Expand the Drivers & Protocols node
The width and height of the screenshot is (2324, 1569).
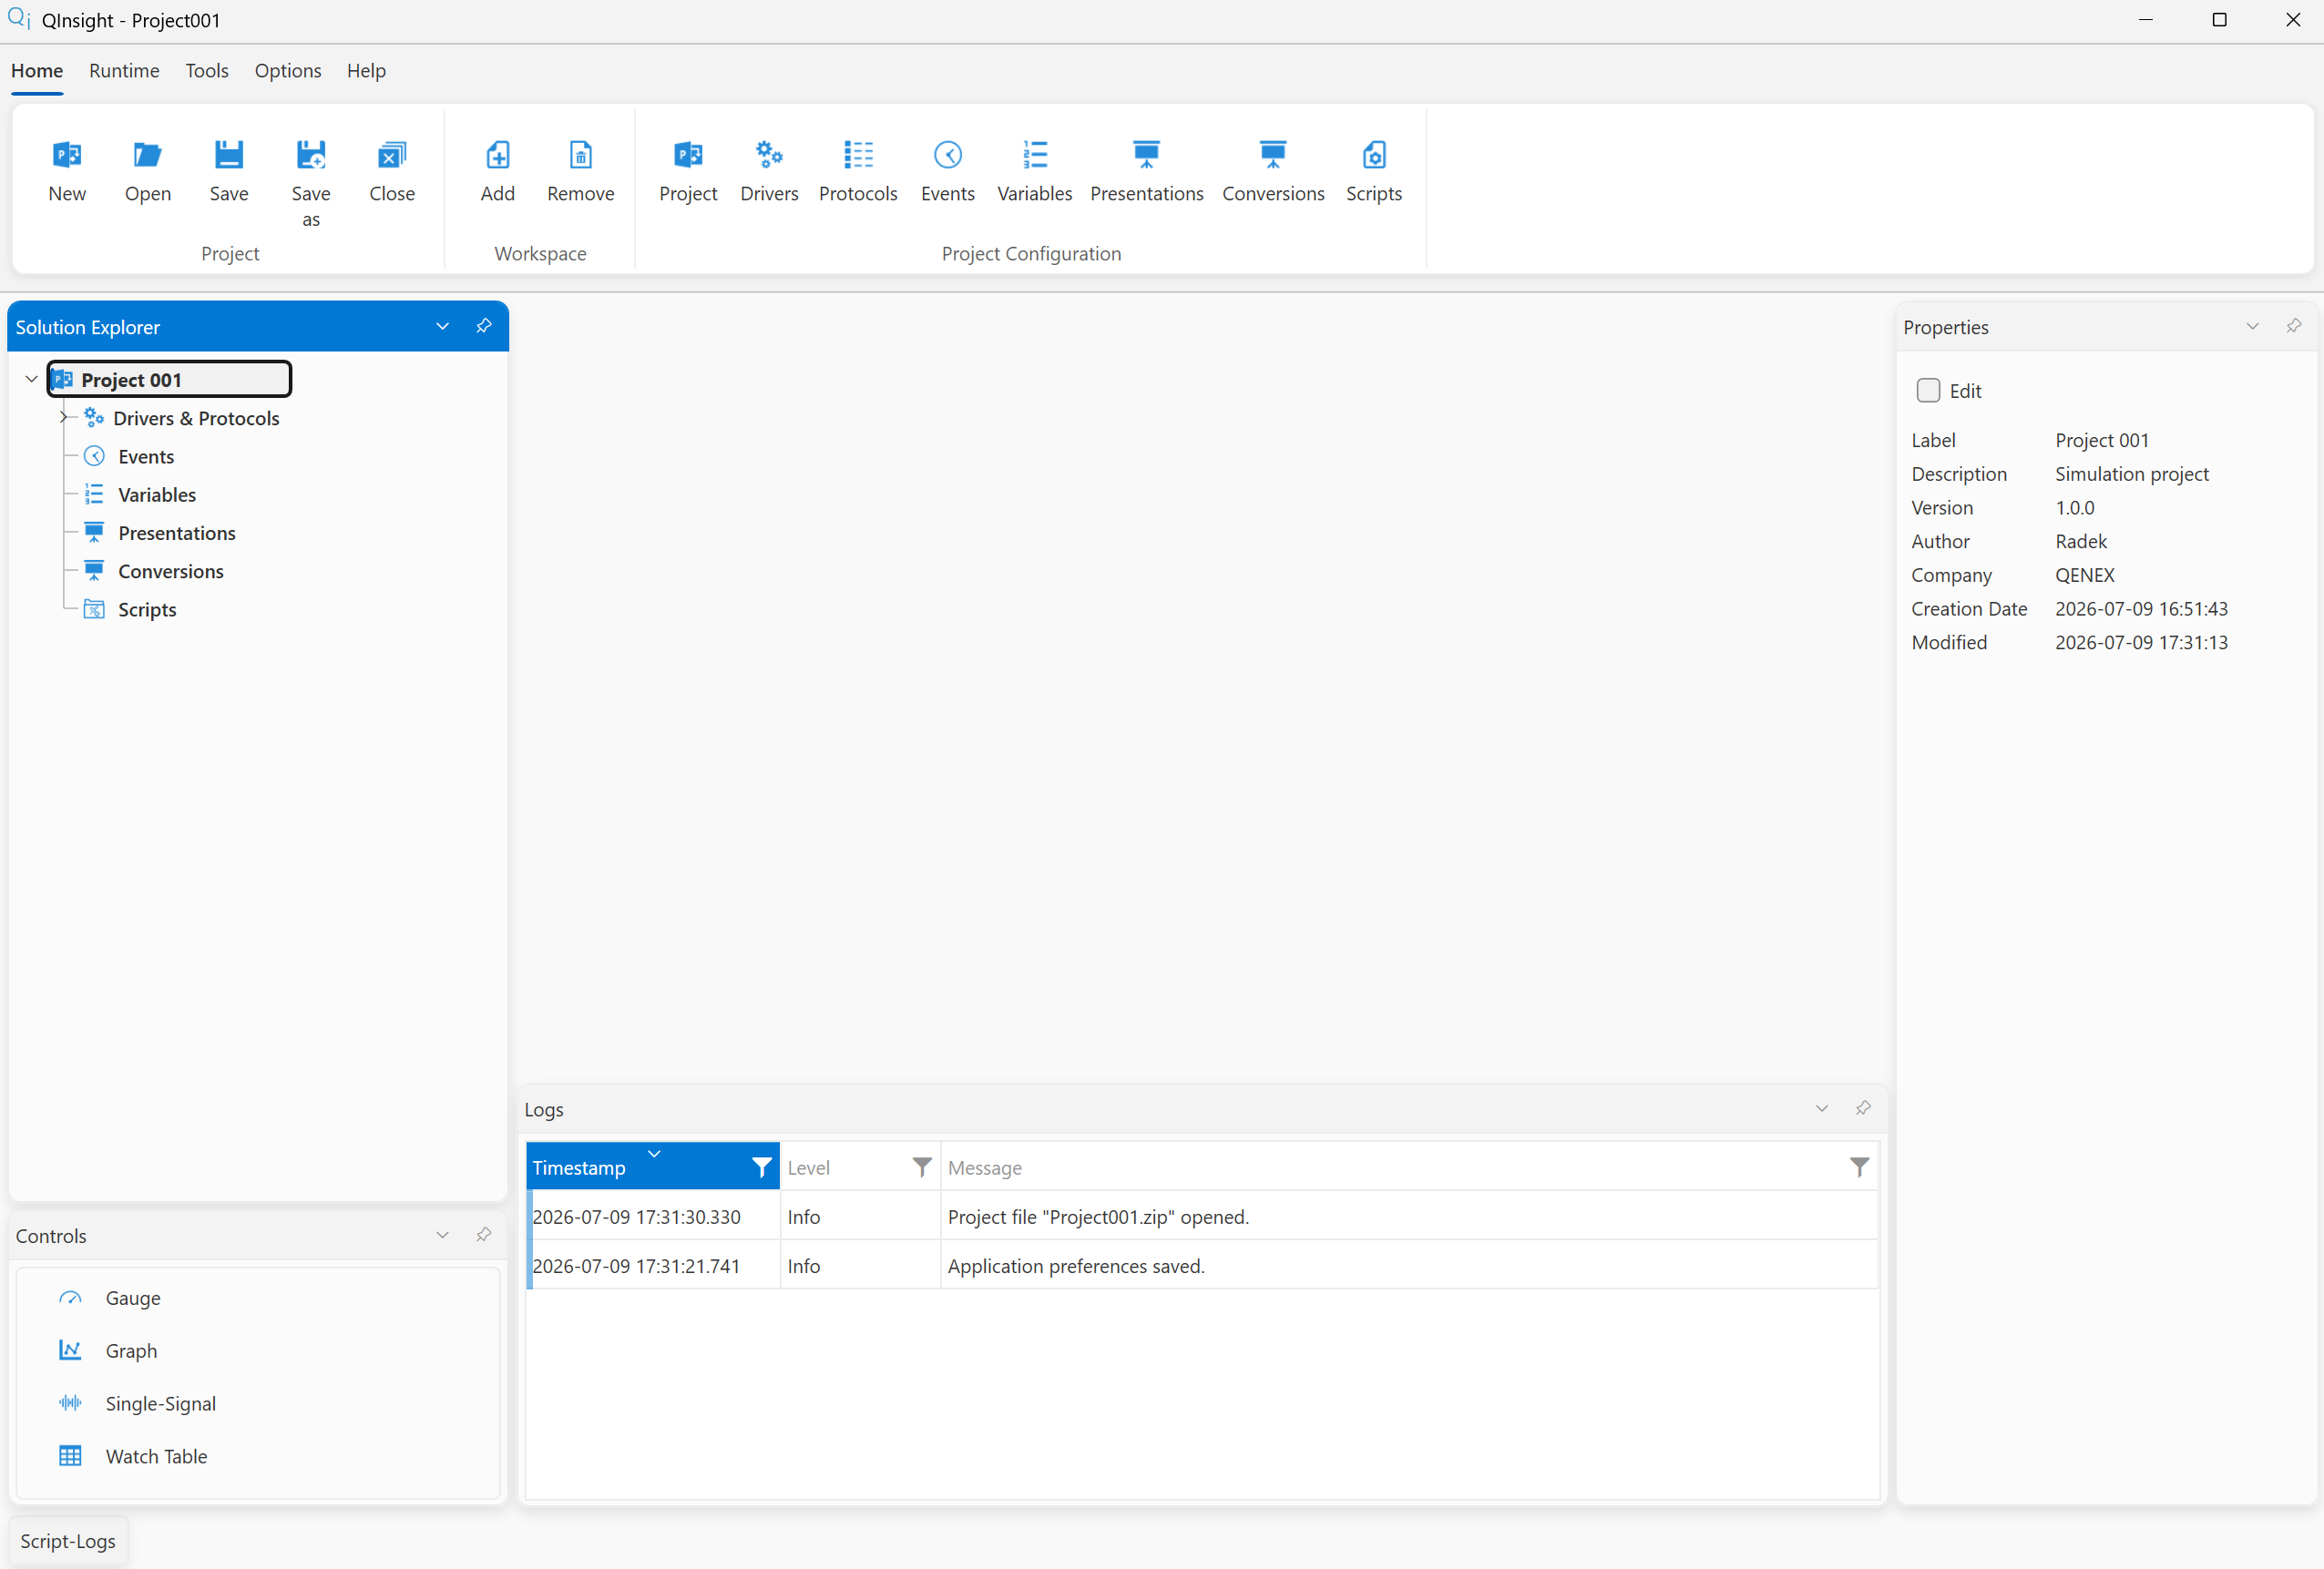coord(63,417)
